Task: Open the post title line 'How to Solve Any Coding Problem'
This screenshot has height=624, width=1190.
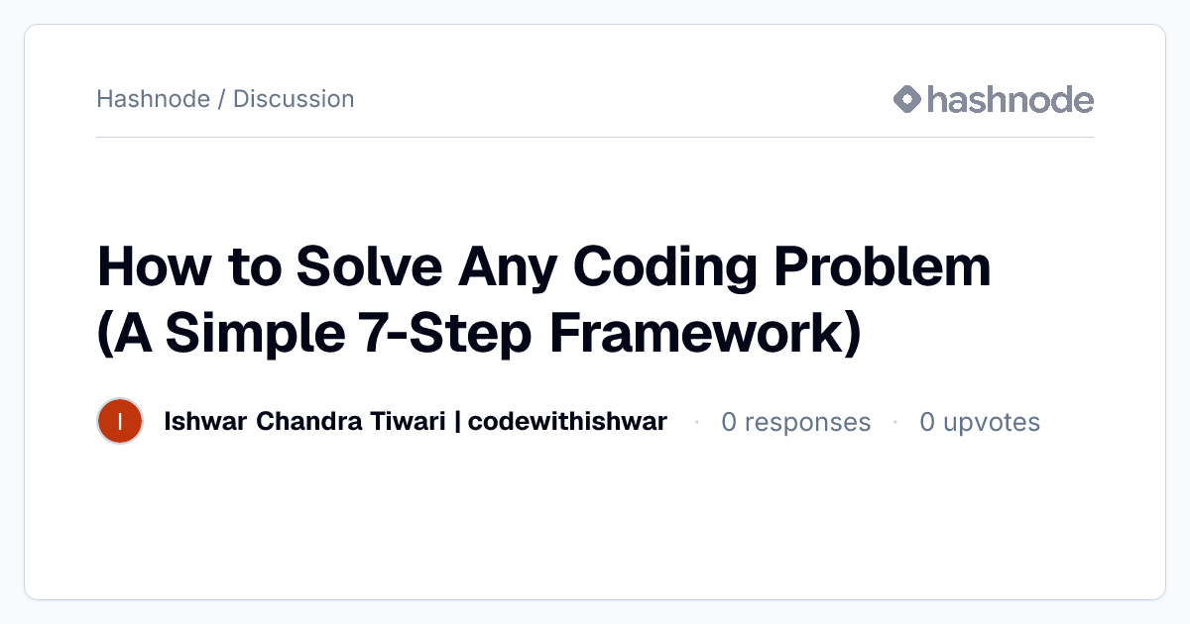Action: [543, 267]
